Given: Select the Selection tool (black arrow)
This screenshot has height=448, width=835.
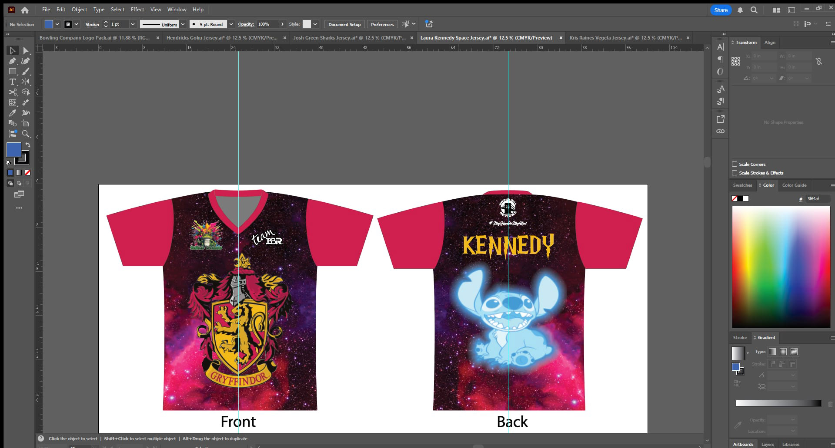Looking at the screenshot, I should [13, 51].
